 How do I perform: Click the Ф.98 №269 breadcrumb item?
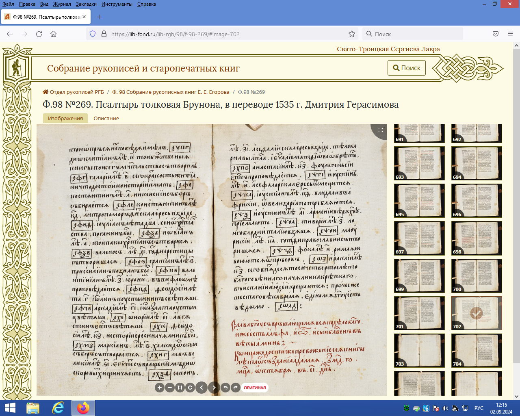(x=251, y=92)
